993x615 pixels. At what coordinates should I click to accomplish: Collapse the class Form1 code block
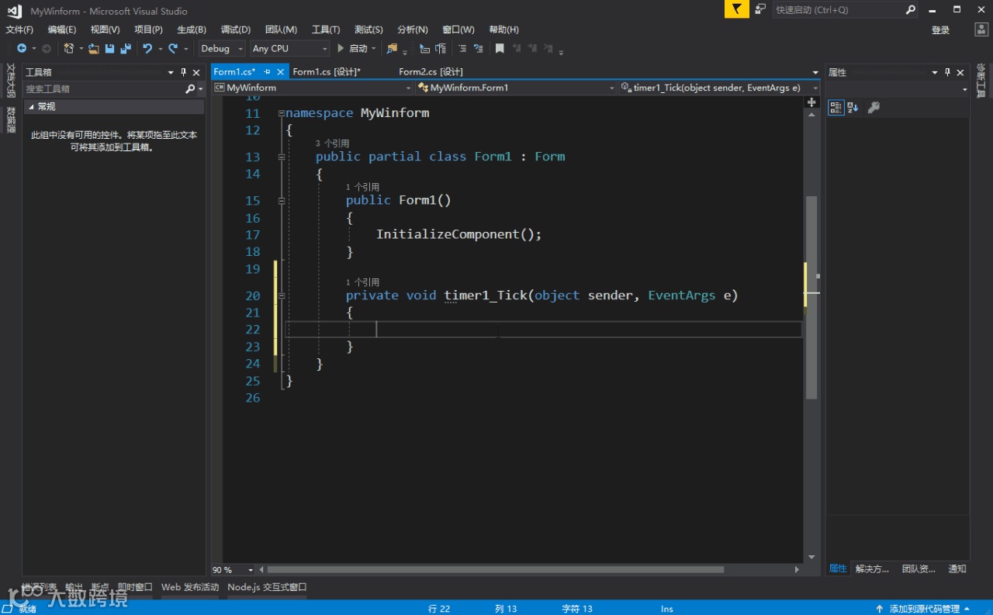tap(280, 157)
